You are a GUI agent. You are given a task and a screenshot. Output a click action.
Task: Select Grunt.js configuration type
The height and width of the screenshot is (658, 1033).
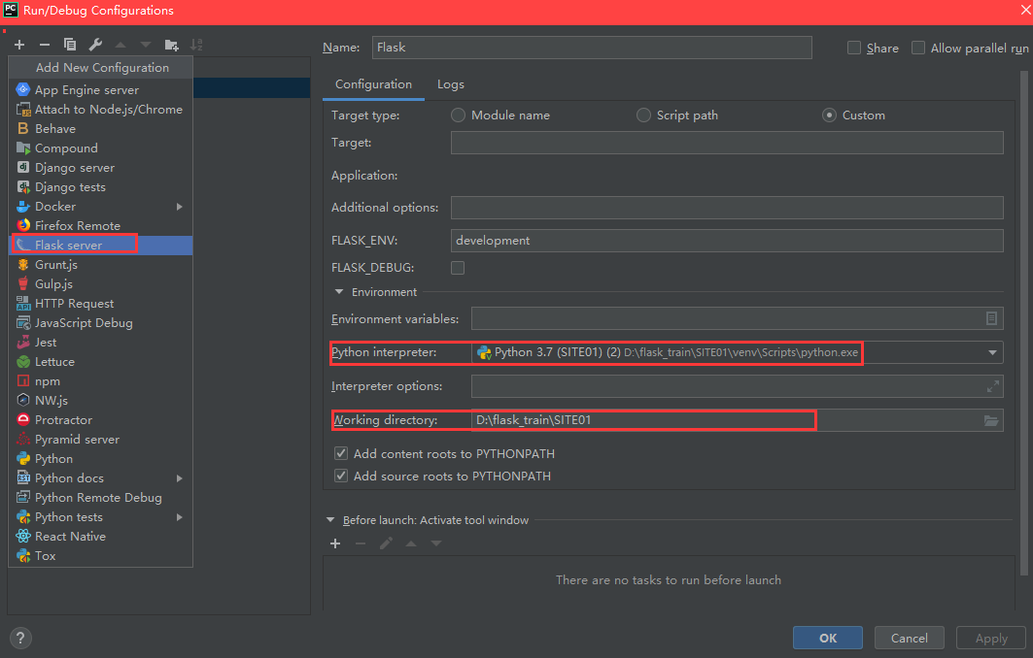tap(101, 265)
